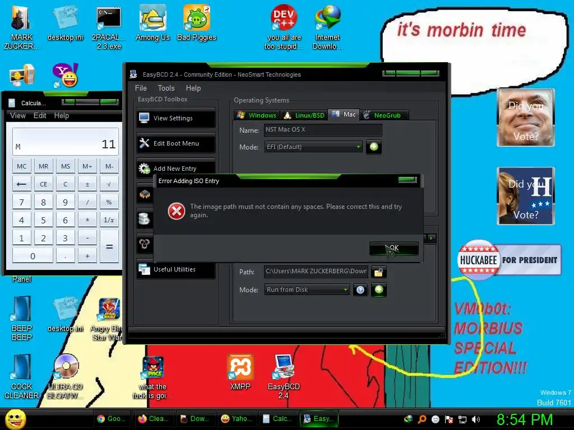Click the 1/x reciprocal button in Calculator
This screenshot has width=574, height=430.
click(109, 220)
